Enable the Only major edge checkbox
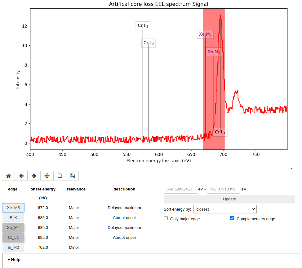This screenshot has width=302, height=268. 166,219
